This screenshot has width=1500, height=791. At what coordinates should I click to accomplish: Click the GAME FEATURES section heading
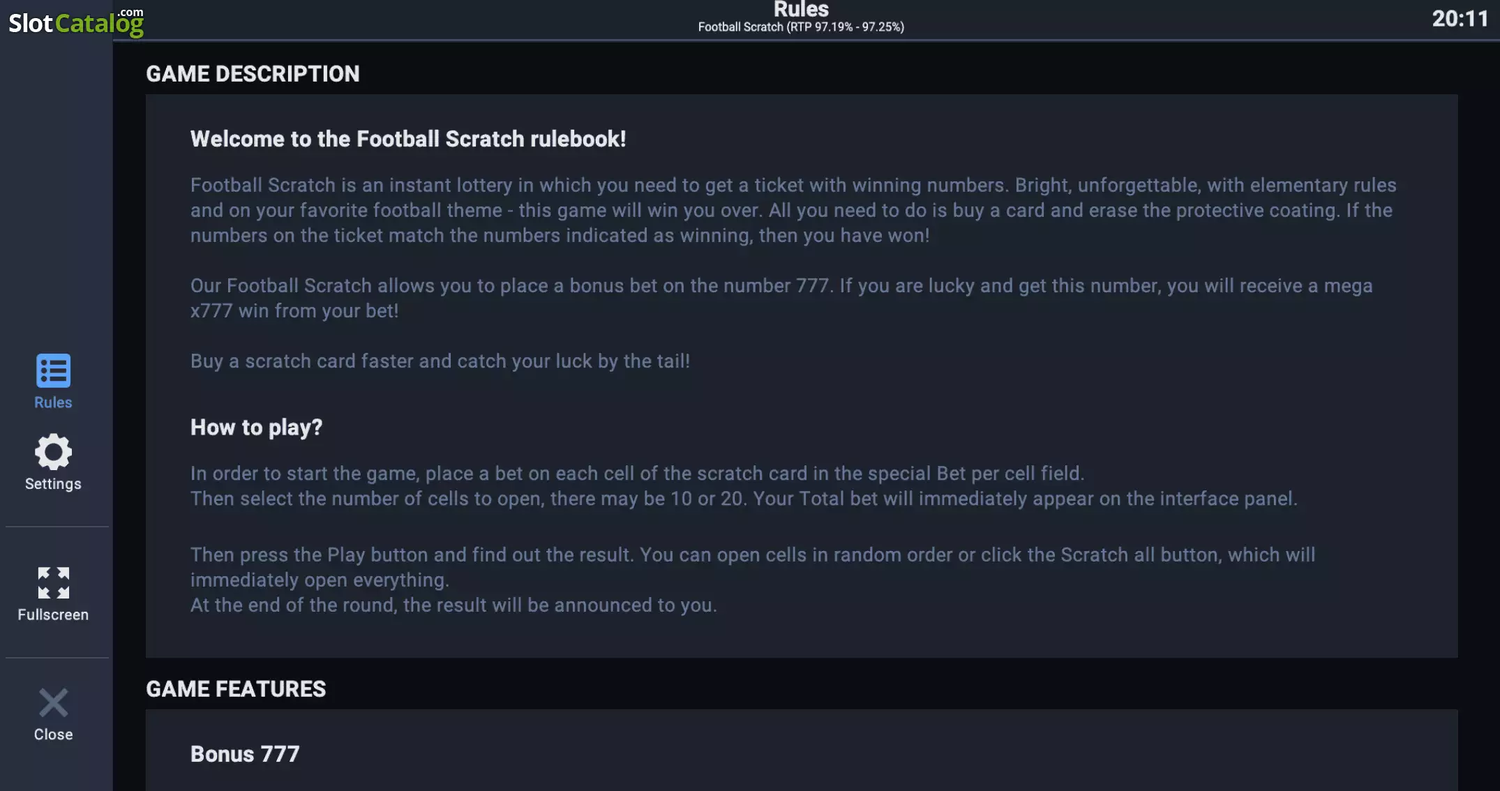pos(236,689)
